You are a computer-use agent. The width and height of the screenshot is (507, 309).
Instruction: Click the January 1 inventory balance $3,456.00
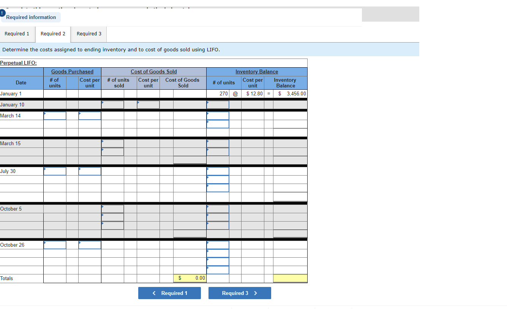(x=290, y=93)
